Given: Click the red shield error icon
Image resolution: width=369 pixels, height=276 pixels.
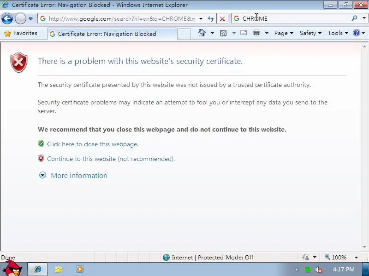Looking at the screenshot, I should click(x=19, y=62).
